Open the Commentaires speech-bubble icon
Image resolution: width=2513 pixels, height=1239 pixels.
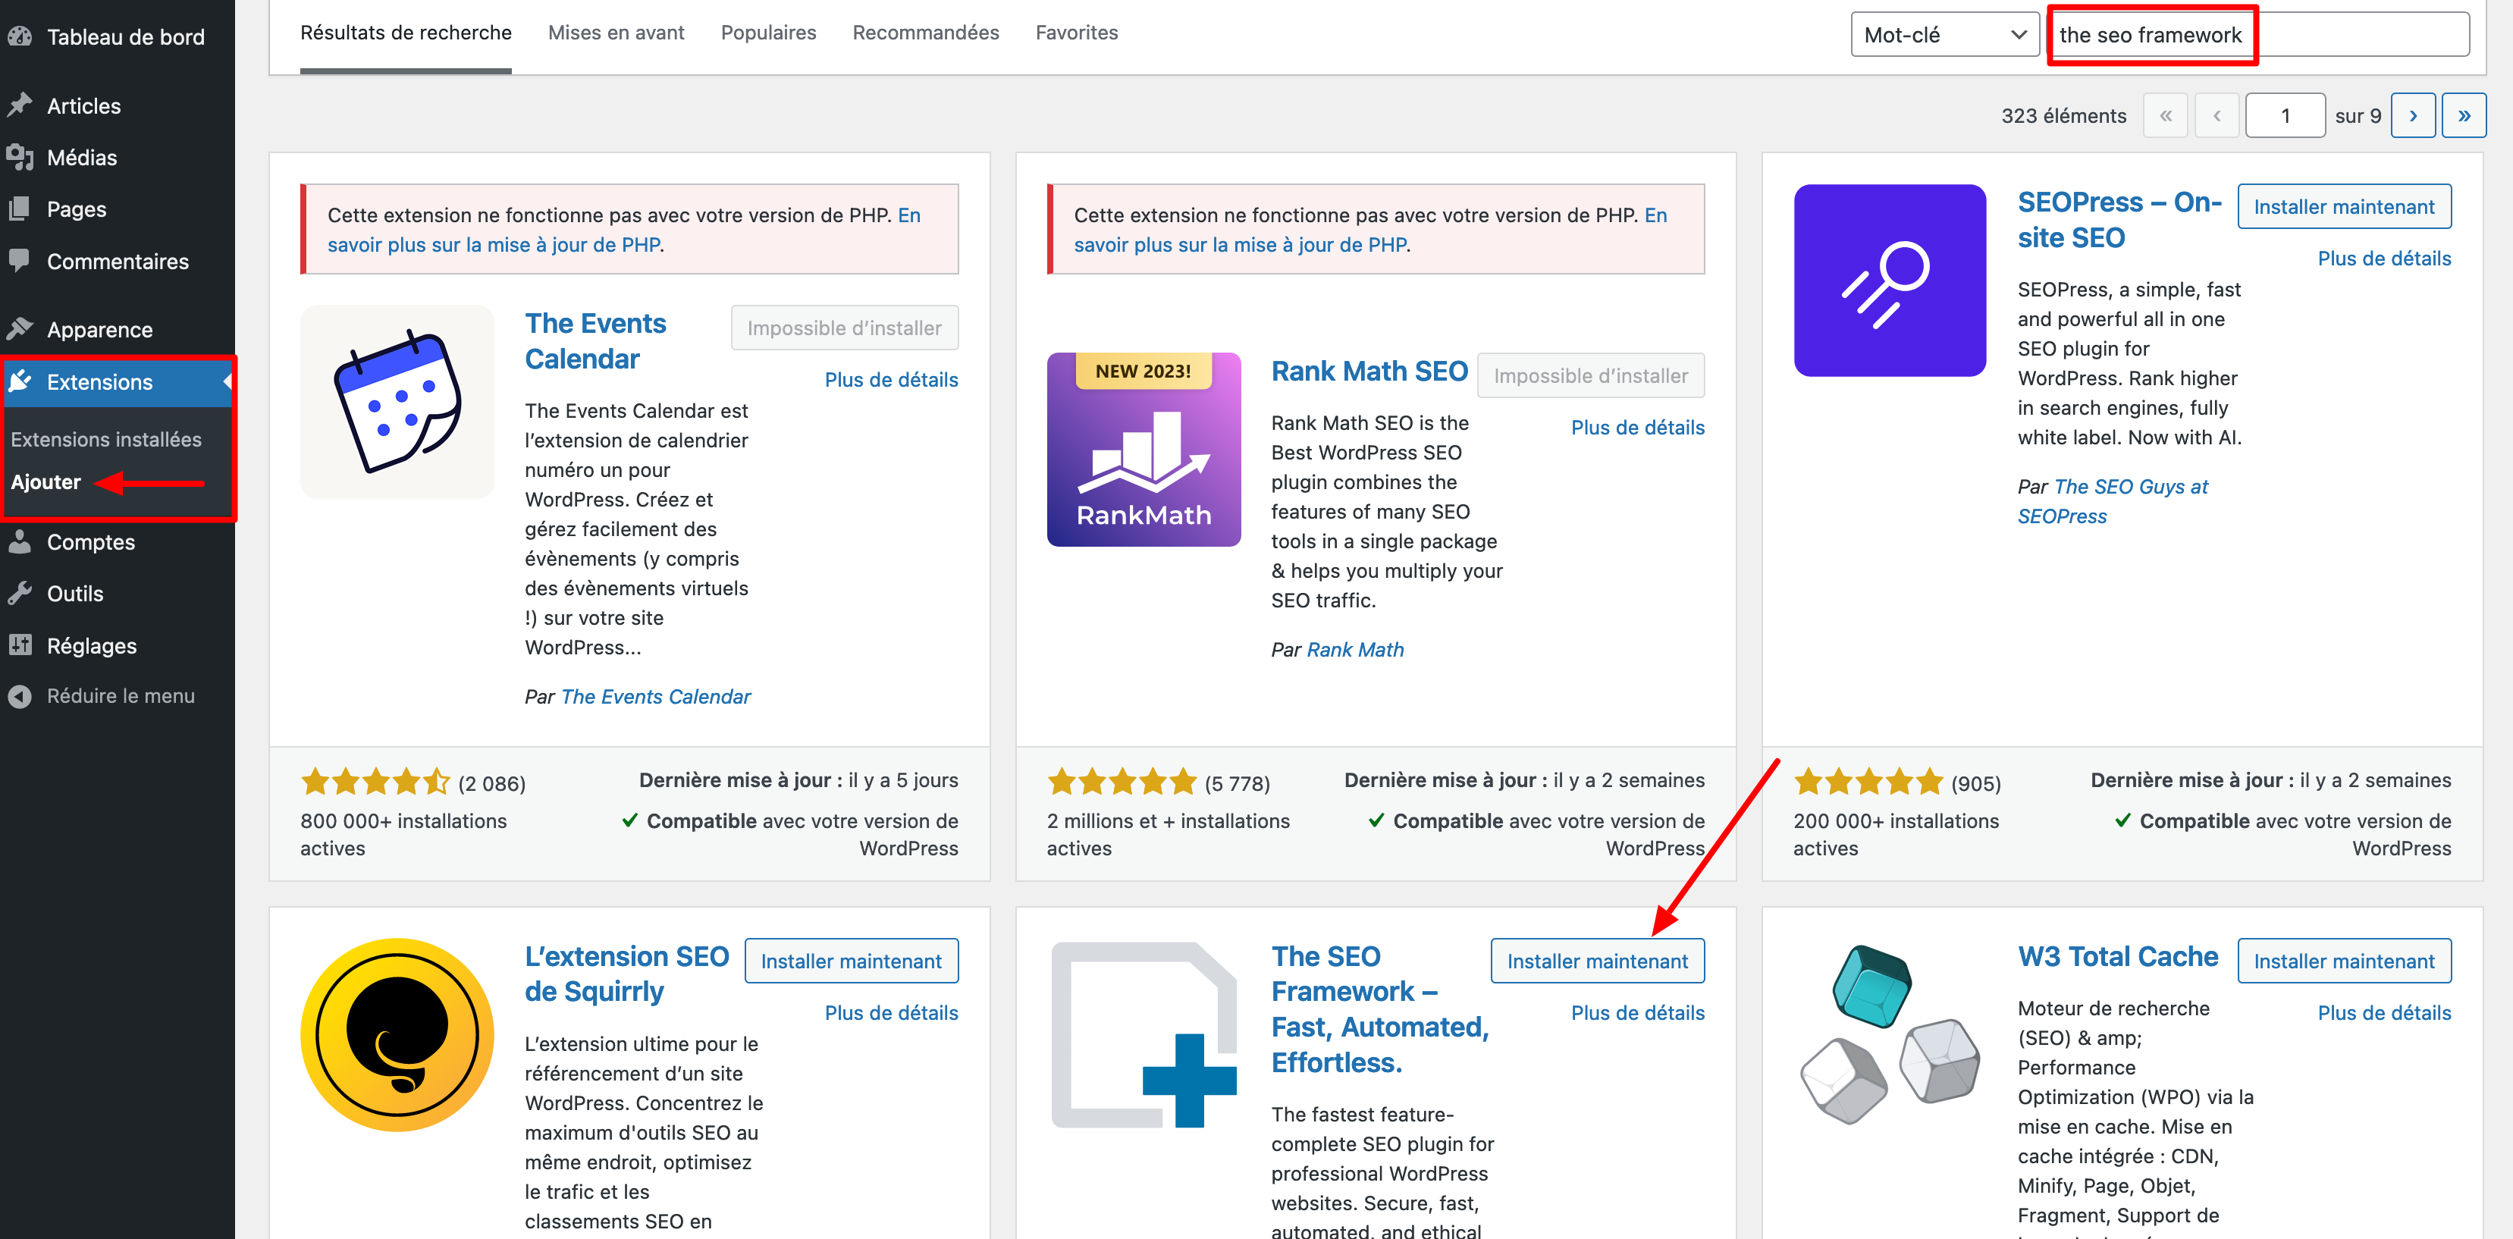(x=21, y=261)
